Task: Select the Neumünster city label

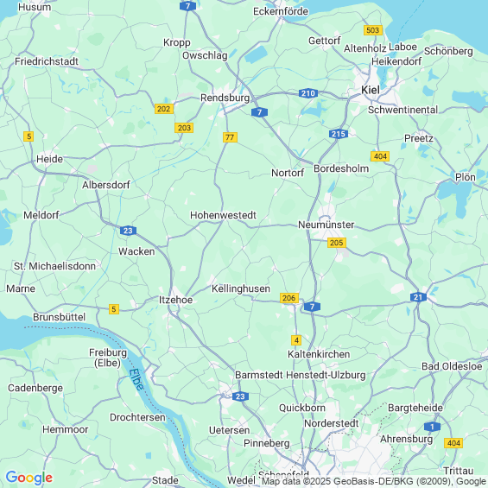Action: tap(326, 225)
